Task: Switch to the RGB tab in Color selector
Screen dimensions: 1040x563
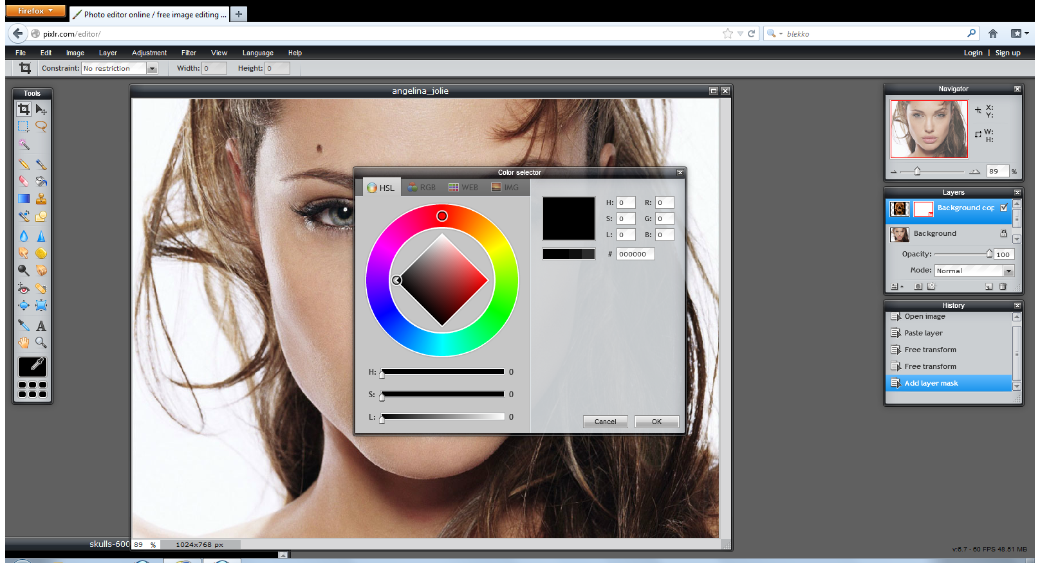Action: [422, 188]
